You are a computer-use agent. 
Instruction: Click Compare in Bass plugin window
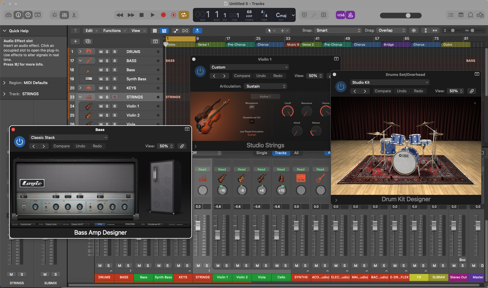(61, 146)
